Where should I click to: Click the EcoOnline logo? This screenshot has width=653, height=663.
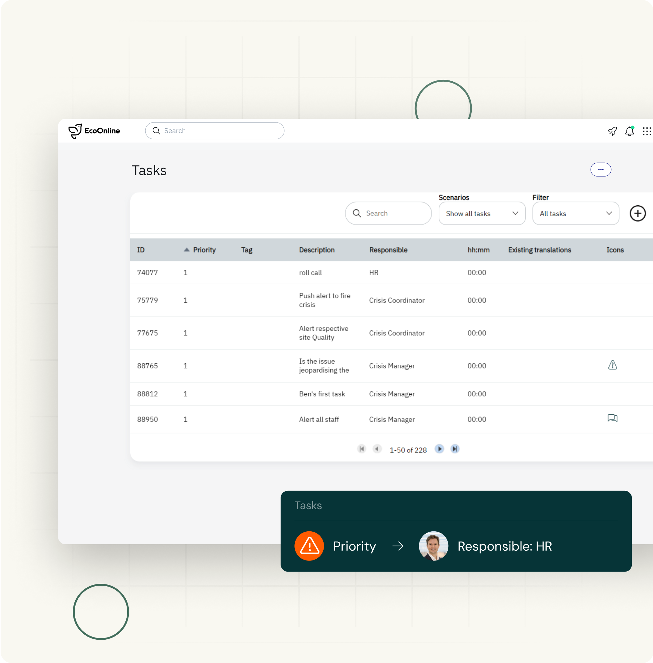(94, 131)
